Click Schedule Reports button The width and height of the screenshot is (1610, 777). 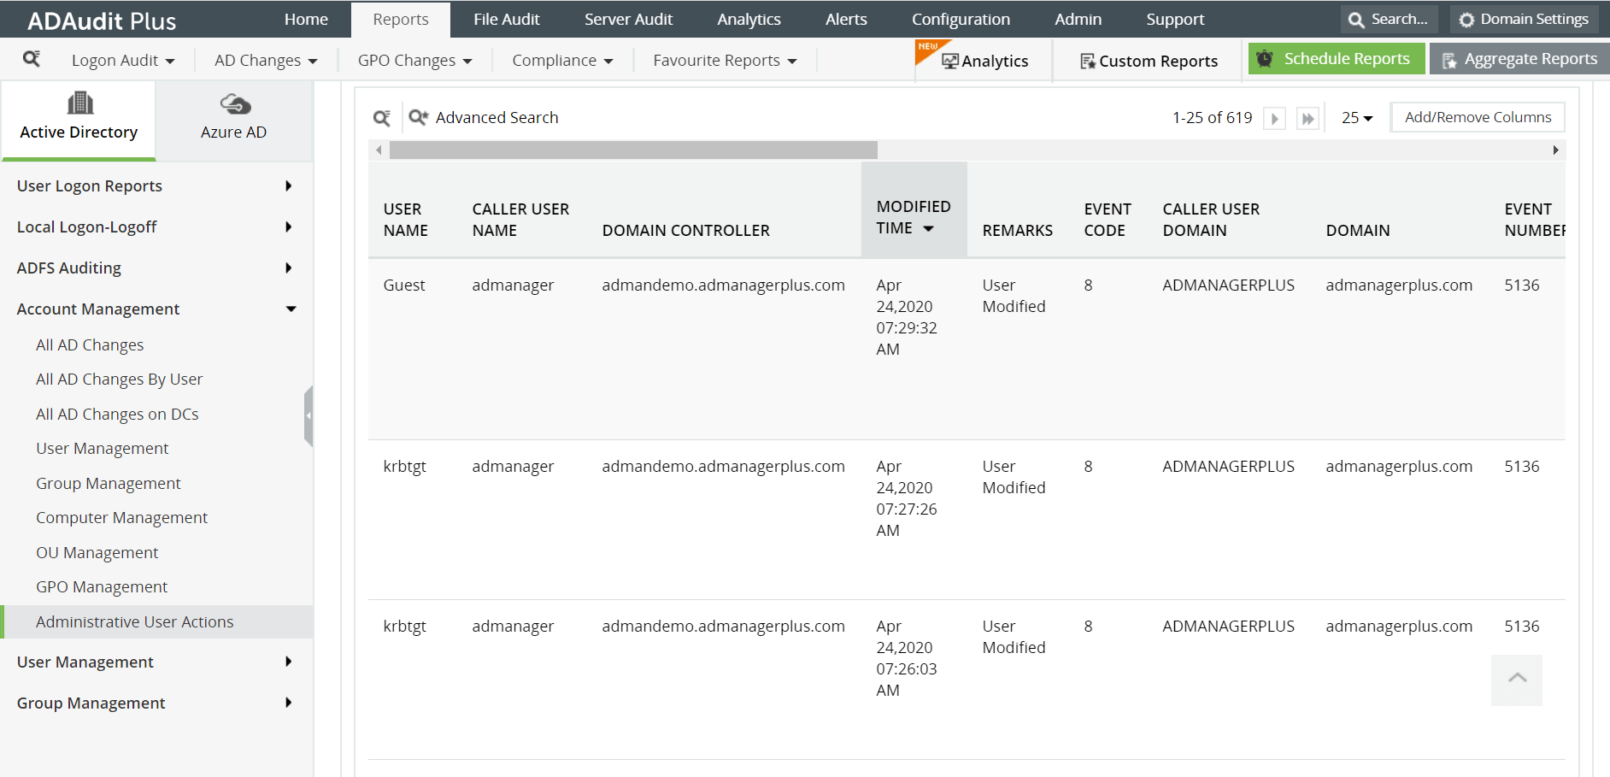tap(1337, 58)
